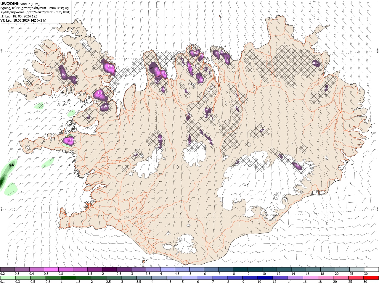
Task: Click the 'IT: Lau. 18. 05. 2024 12Z' line
Action: 19,16
